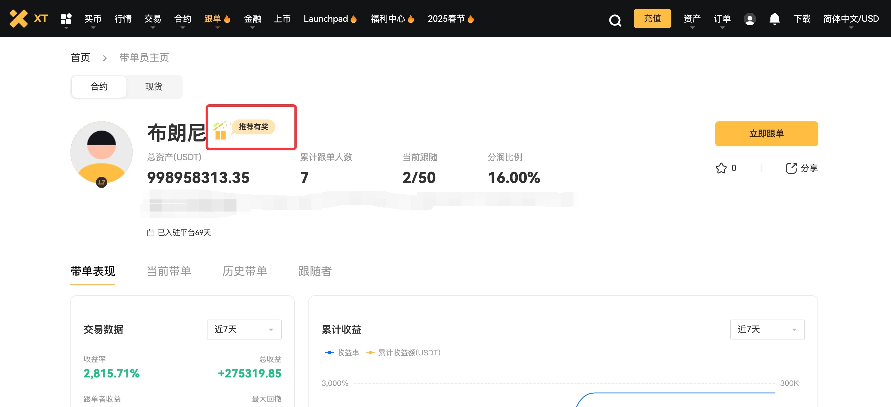
Task: Open the user profile icon
Action: (749, 19)
